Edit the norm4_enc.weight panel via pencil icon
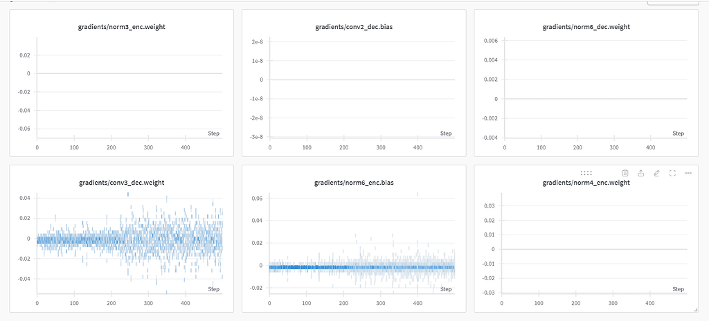Image resolution: width=709 pixels, height=321 pixels. [x=656, y=173]
